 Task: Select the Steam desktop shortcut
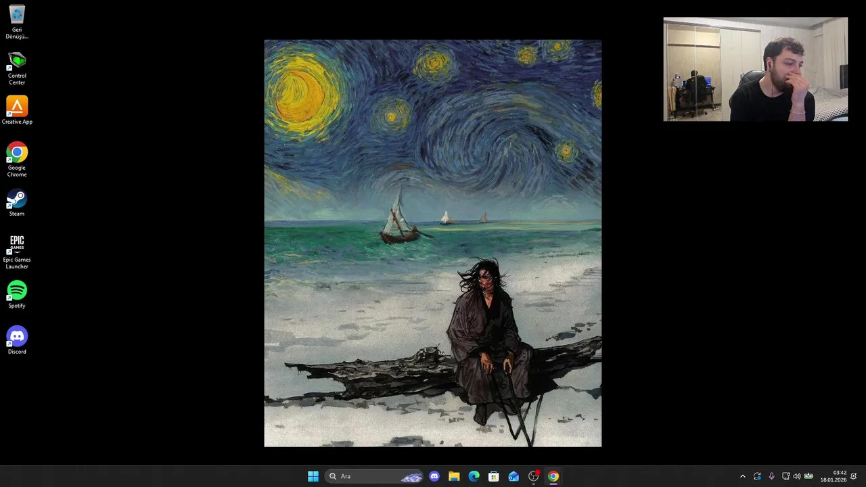[17, 202]
